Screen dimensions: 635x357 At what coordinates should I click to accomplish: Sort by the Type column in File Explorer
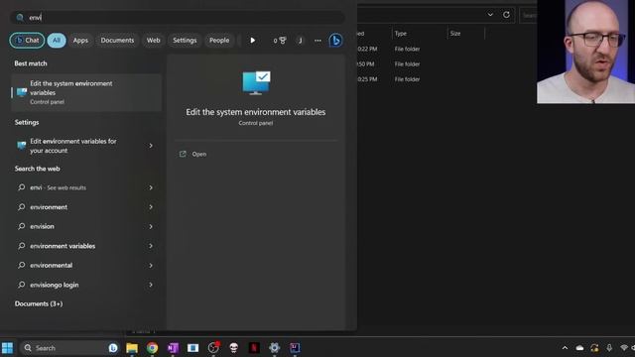click(x=401, y=33)
